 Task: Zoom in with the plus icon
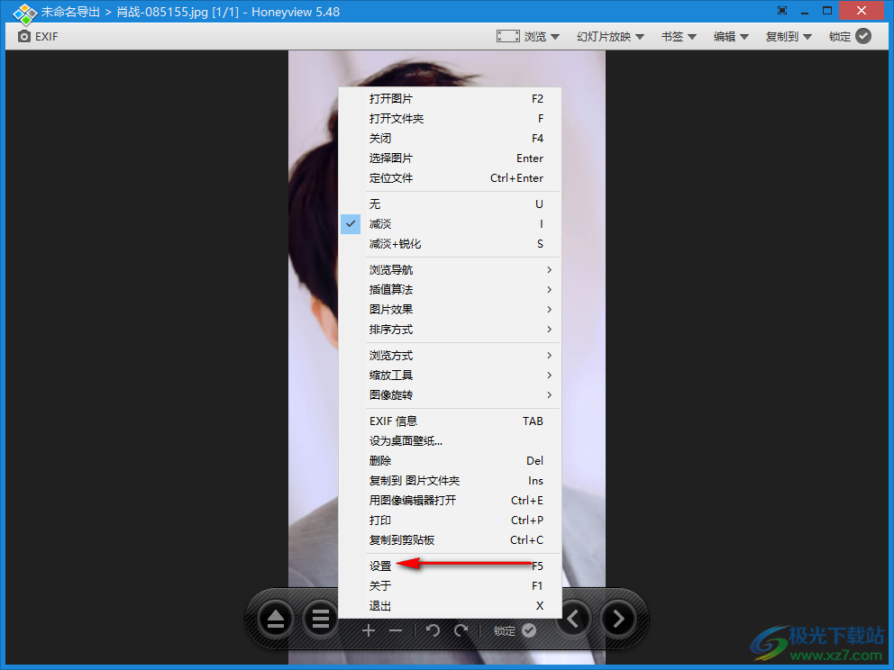click(x=369, y=630)
